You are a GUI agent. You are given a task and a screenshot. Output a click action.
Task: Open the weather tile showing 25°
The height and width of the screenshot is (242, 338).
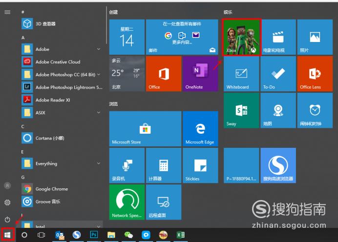127,74
